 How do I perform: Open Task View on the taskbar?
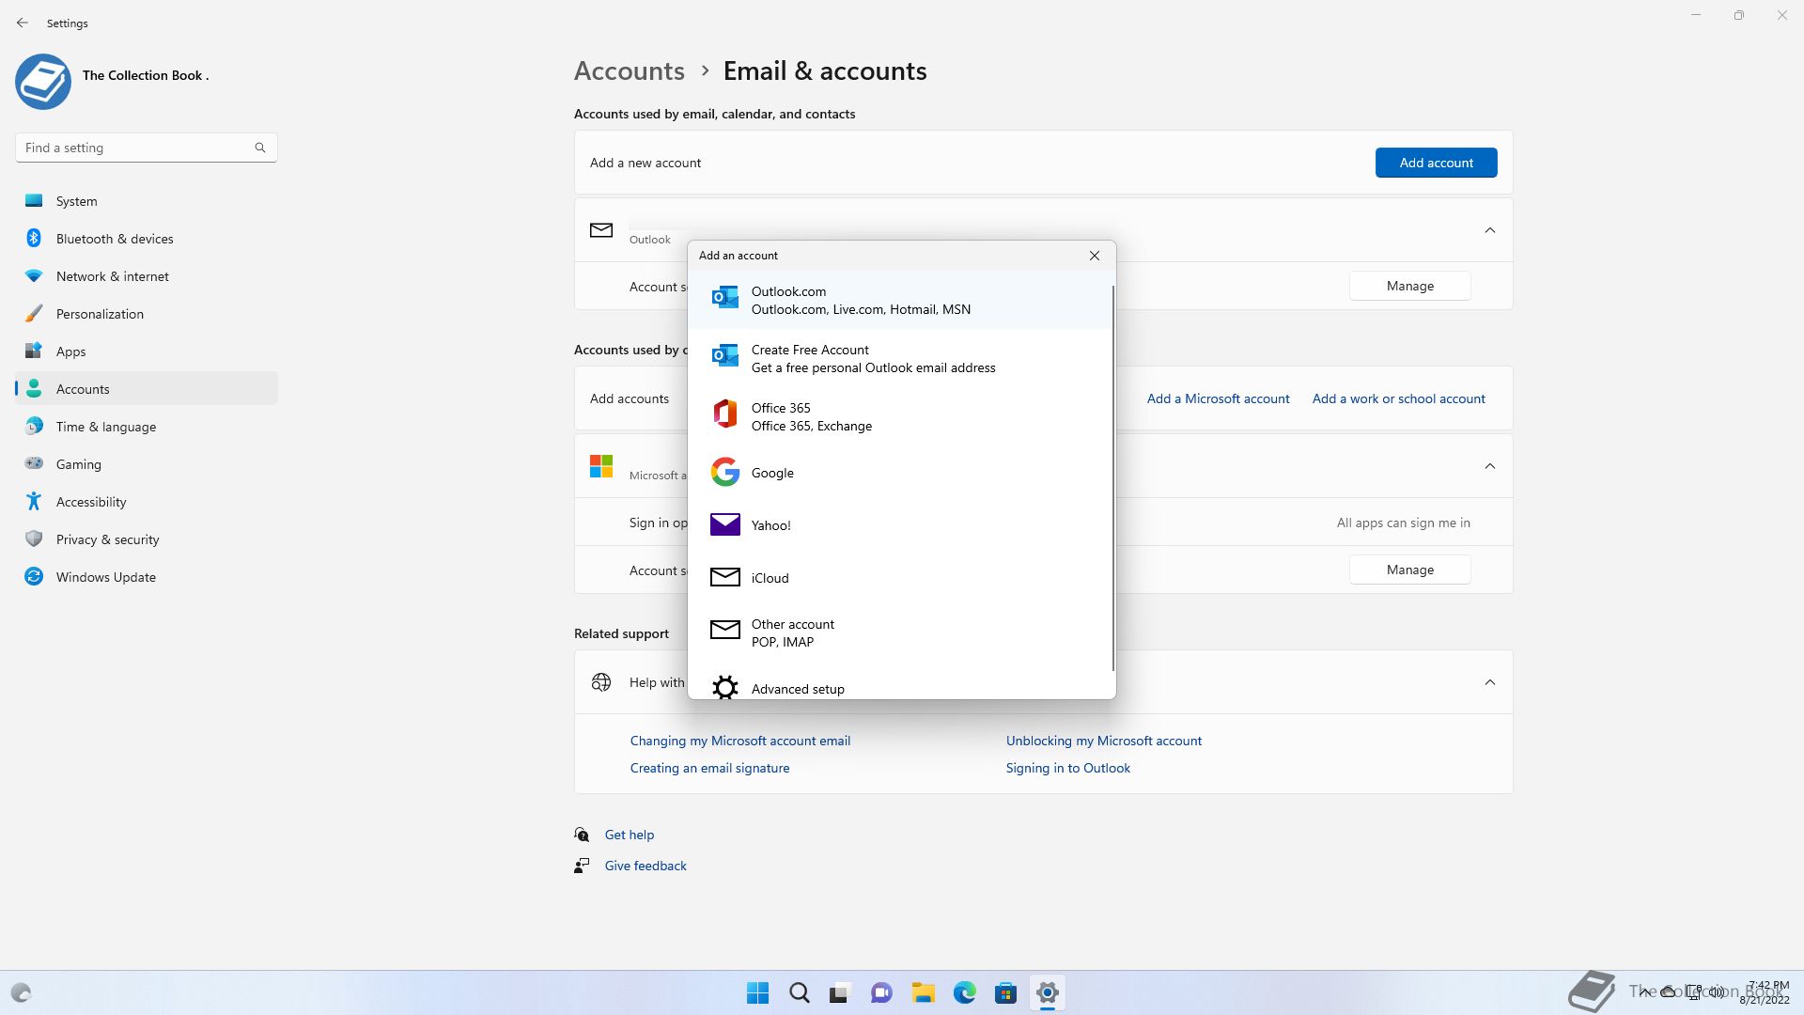[x=840, y=992]
